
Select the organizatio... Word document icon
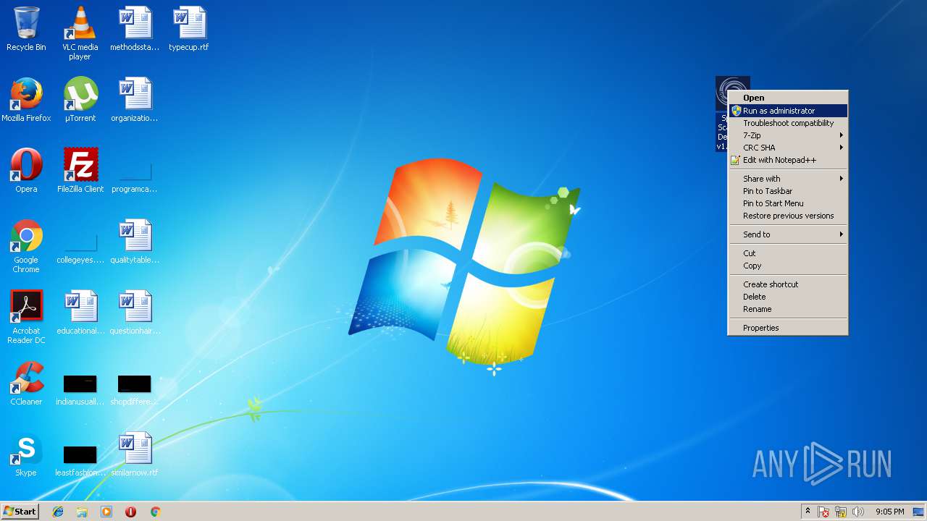[x=135, y=100]
